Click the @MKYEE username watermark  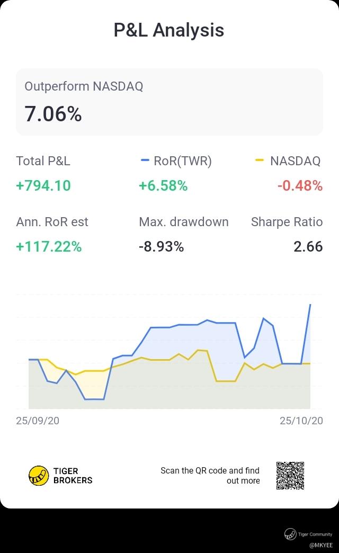coord(322,545)
